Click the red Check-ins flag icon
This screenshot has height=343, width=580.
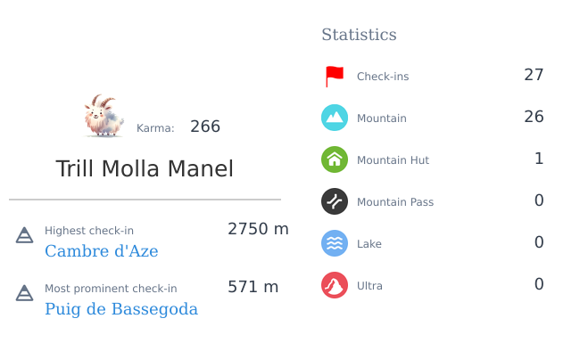335,77
